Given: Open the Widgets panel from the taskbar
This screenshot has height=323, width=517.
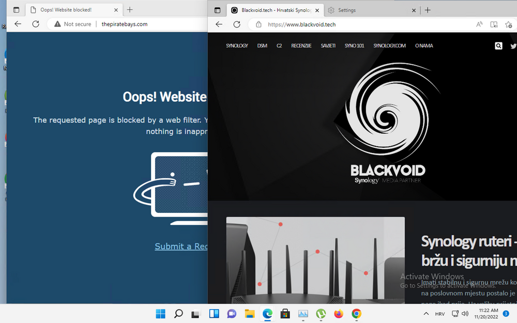Looking at the screenshot, I should point(214,314).
